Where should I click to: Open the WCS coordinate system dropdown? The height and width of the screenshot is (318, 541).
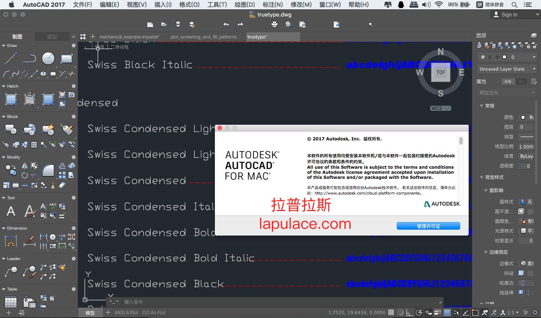coord(440,108)
